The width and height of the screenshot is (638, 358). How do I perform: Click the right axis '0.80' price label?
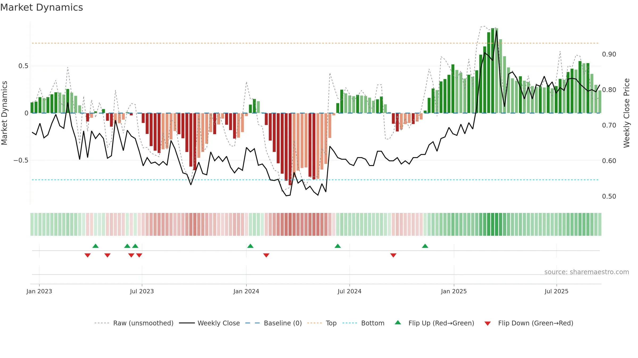[609, 90]
